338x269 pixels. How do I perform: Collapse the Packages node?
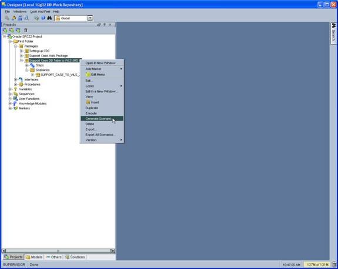[16, 46]
